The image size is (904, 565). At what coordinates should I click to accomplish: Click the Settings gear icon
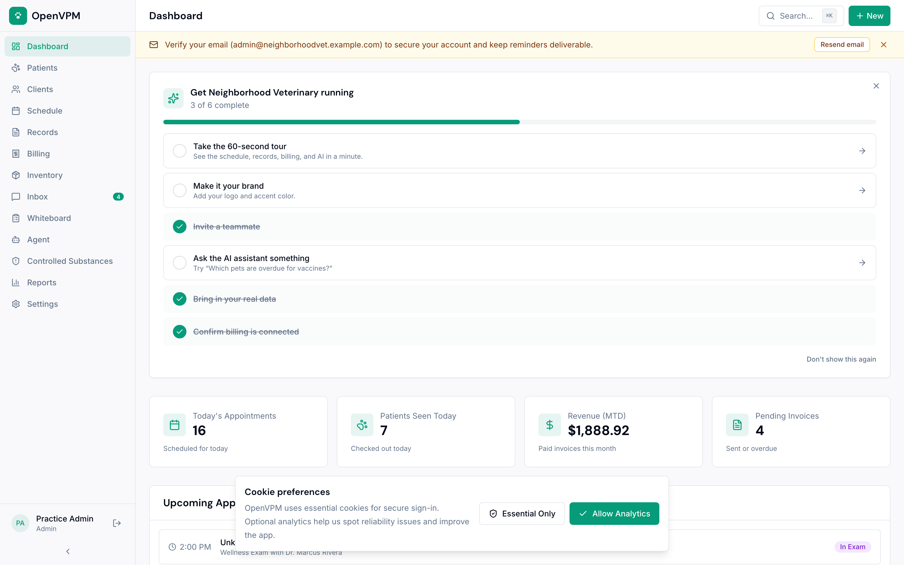pyautogui.click(x=16, y=304)
